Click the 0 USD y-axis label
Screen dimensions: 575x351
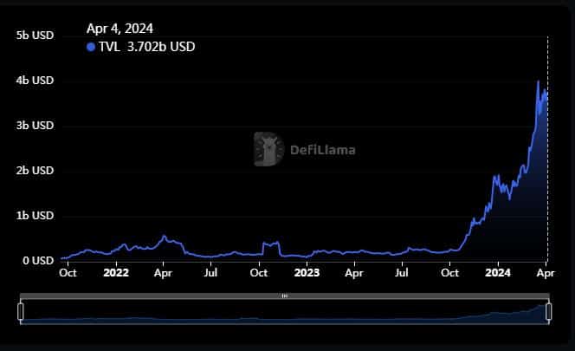point(38,261)
